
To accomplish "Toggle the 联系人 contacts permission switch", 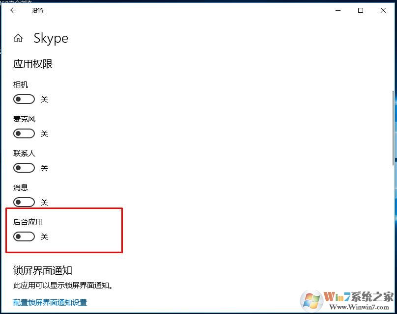I will [x=24, y=168].
